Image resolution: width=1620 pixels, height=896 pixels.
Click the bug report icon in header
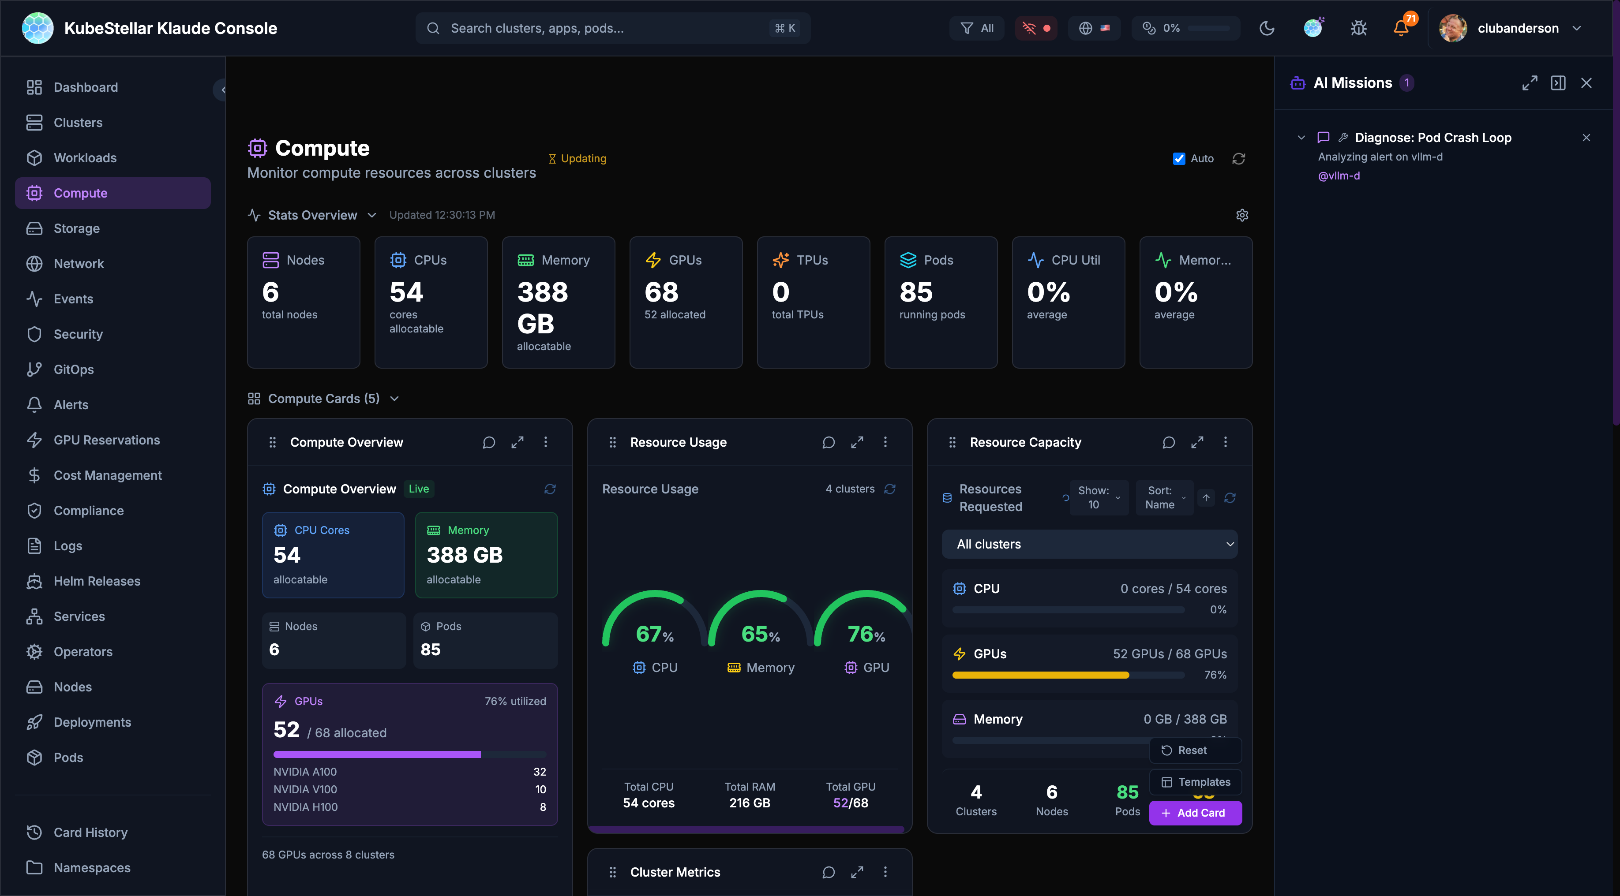point(1358,28)
